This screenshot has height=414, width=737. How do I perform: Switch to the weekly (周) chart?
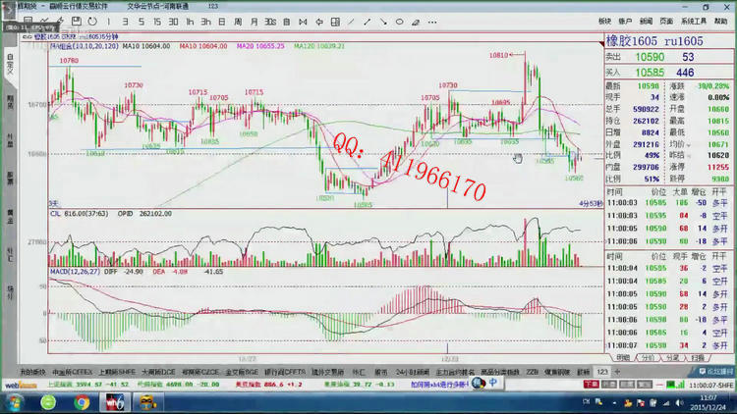point(238,22)
